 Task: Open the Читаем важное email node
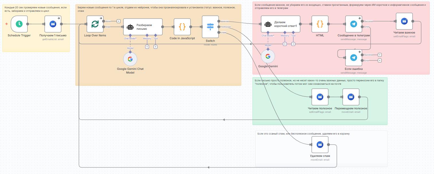[x=404, y=21]
